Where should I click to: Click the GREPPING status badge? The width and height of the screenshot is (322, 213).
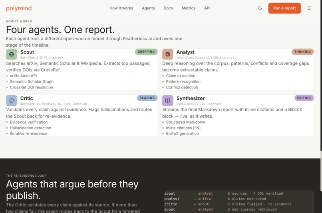pyautogui.click(x=146, y=52)
